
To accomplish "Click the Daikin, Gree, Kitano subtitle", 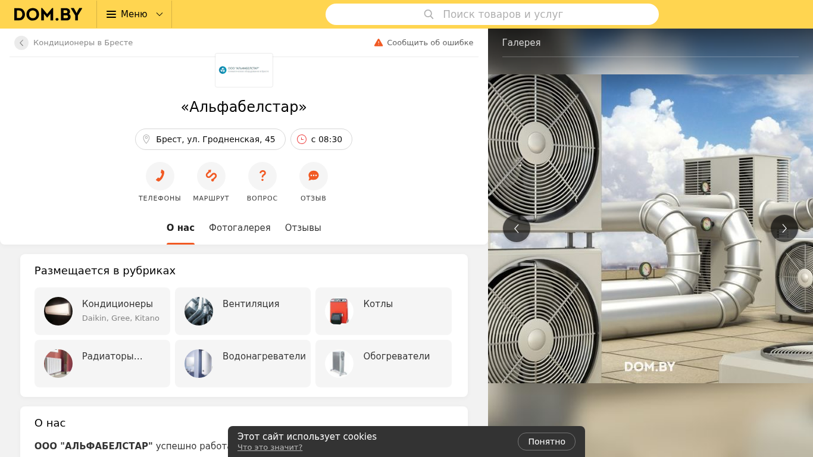I will pos(121,318).
